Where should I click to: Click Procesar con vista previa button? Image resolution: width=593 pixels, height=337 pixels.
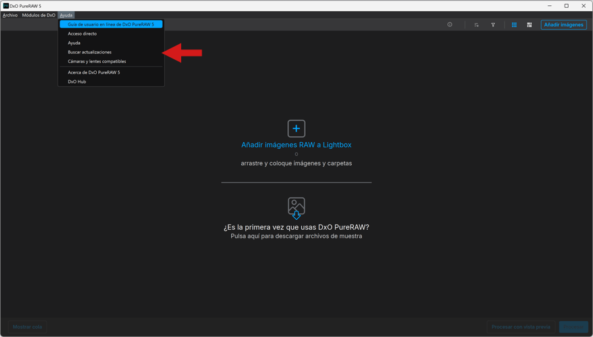[x=521, y=327]
